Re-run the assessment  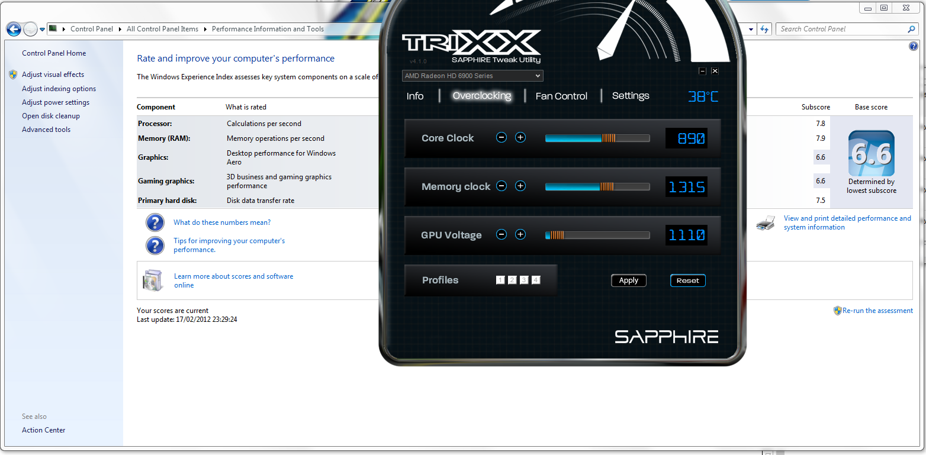coord(878,311)
